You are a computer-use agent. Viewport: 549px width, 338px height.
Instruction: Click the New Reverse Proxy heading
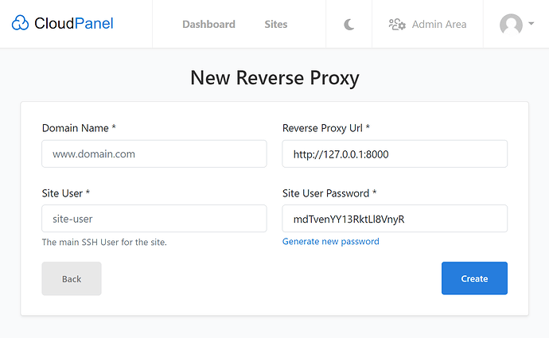coord(274,78)
